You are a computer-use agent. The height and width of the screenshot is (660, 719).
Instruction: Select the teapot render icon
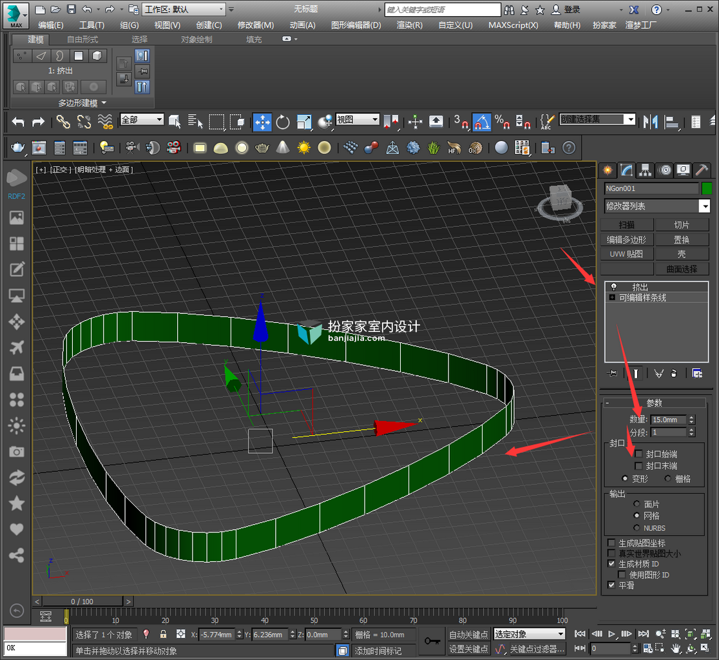[x=17, y=148]
